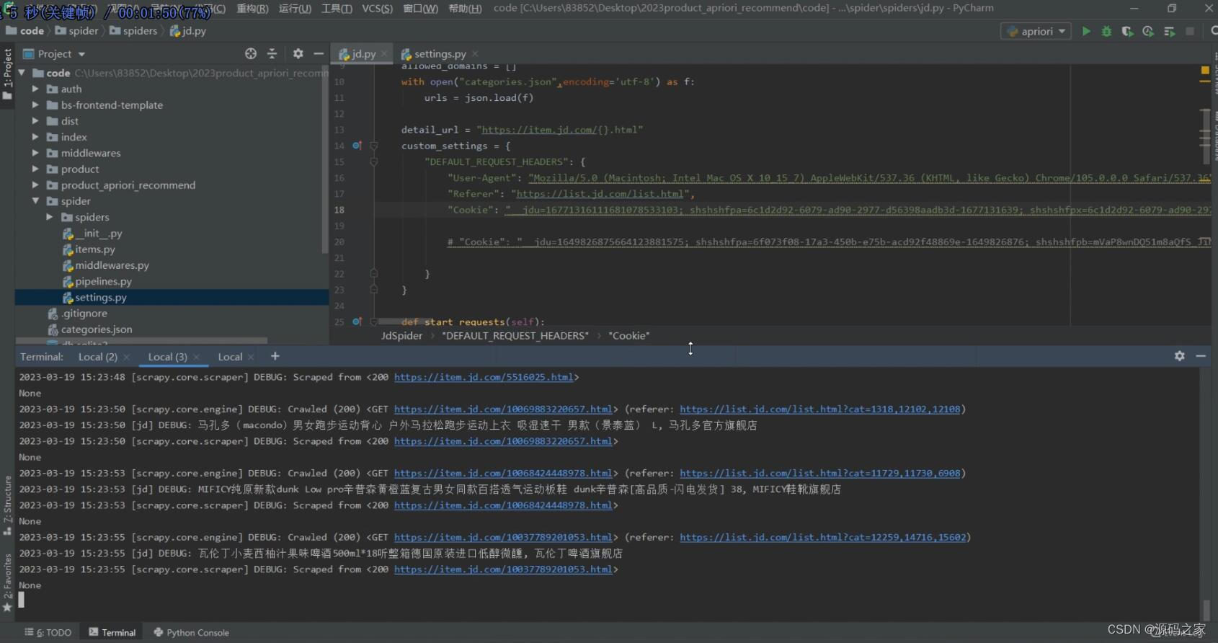Start debugging with the bug icon
The image size is (1218, 643).
[x=1106, y=31]
